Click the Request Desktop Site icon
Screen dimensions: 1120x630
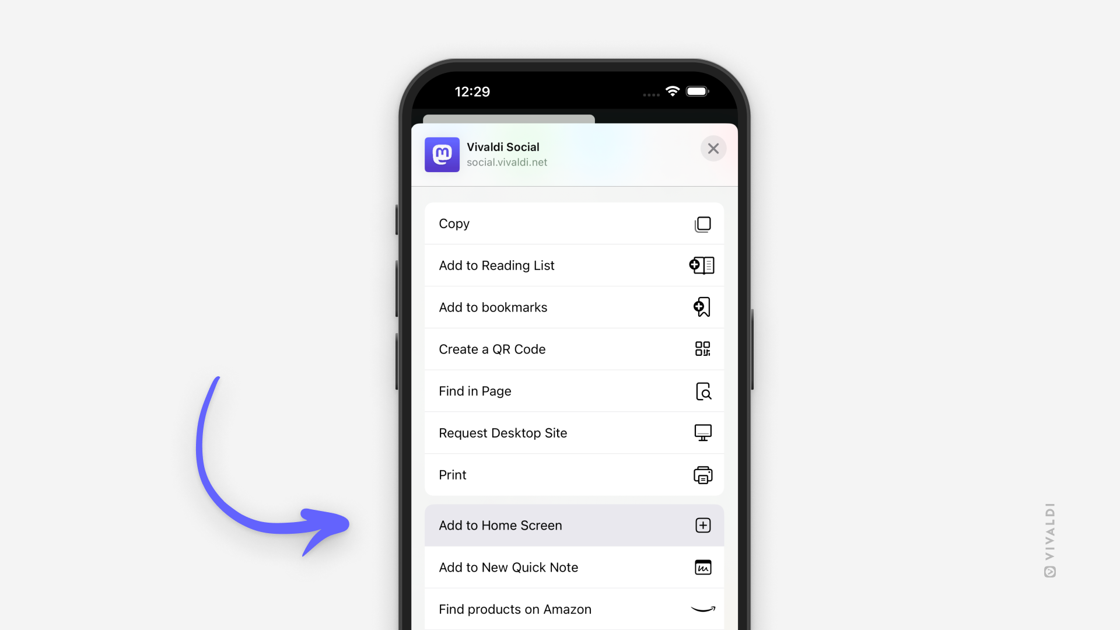pos(703,432)
